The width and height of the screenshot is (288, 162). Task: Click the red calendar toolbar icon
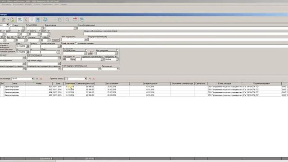point(75,19)
